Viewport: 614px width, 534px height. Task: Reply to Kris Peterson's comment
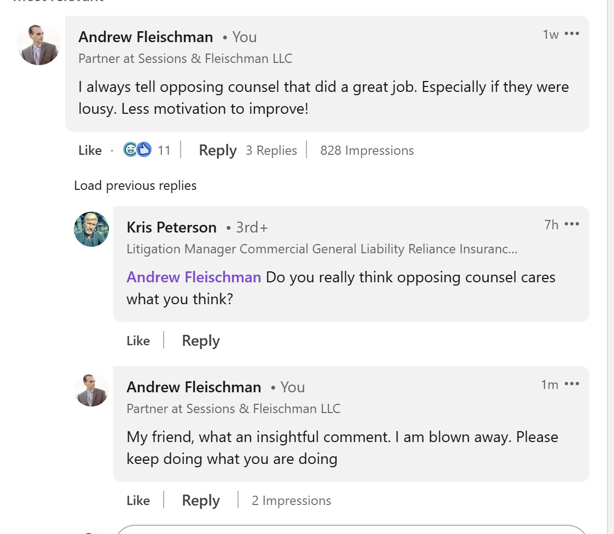(x=201, y=341)
